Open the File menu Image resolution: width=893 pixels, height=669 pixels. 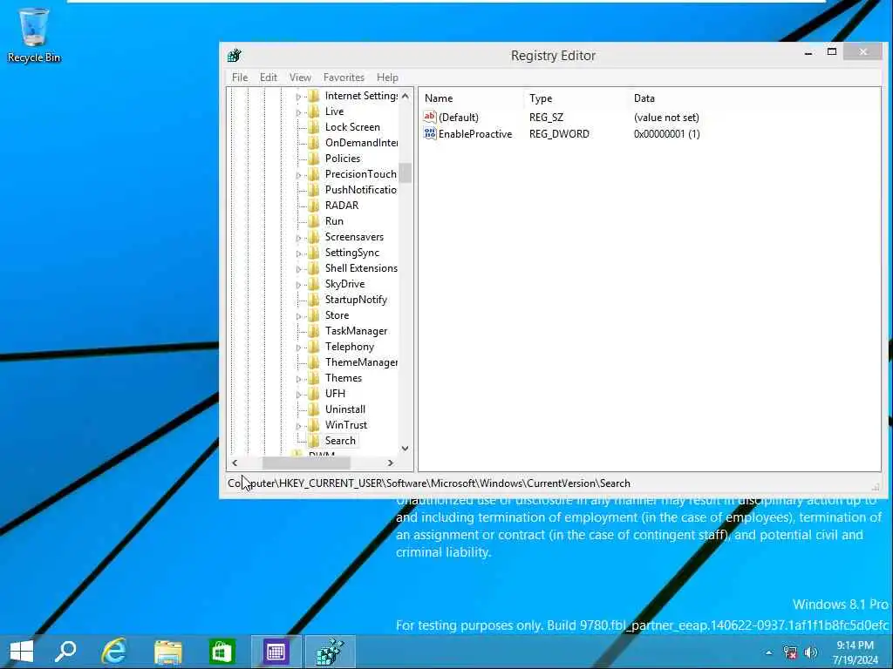(240, 78)
